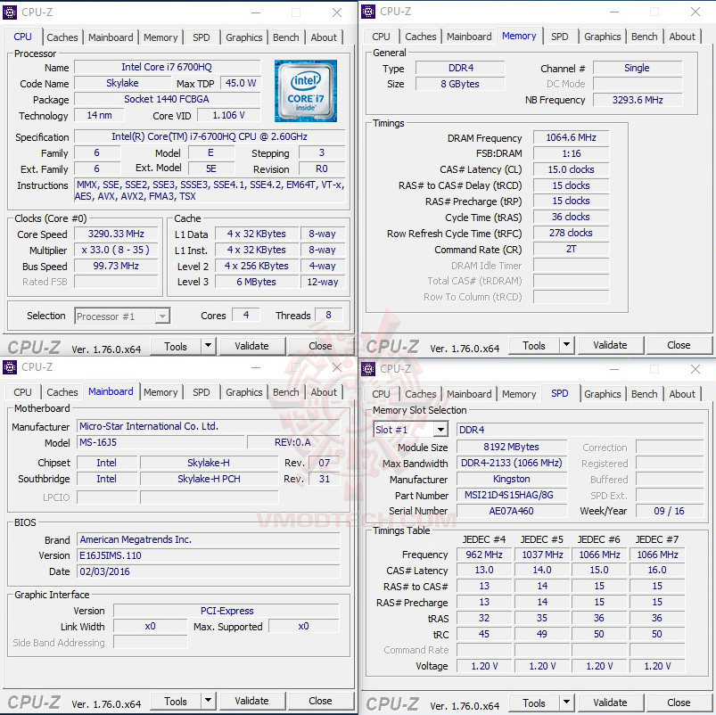
Task: Switch to the Graphics tab in the SPD window
Action: coord(602,394)
